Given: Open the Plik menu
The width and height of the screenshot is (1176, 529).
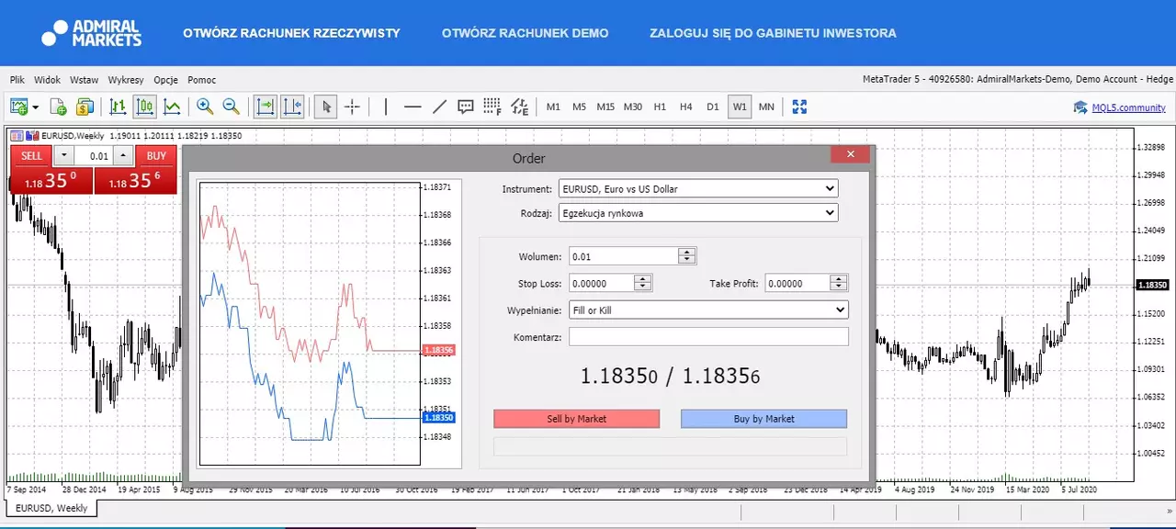Looking at the screenshot, I should (x=17, y=80).
